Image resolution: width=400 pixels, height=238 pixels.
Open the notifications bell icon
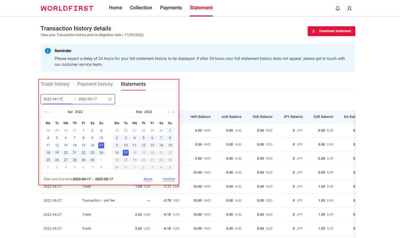pyautogui.click(x=337, y=8)
